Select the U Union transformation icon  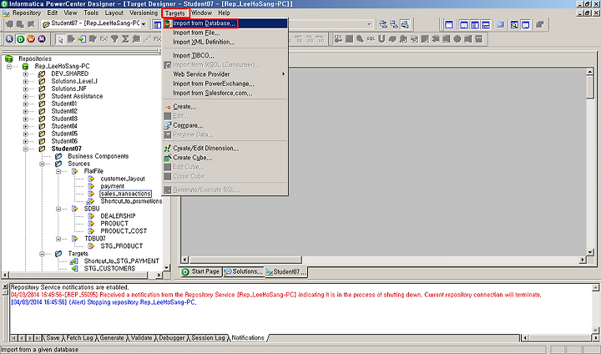381,39
